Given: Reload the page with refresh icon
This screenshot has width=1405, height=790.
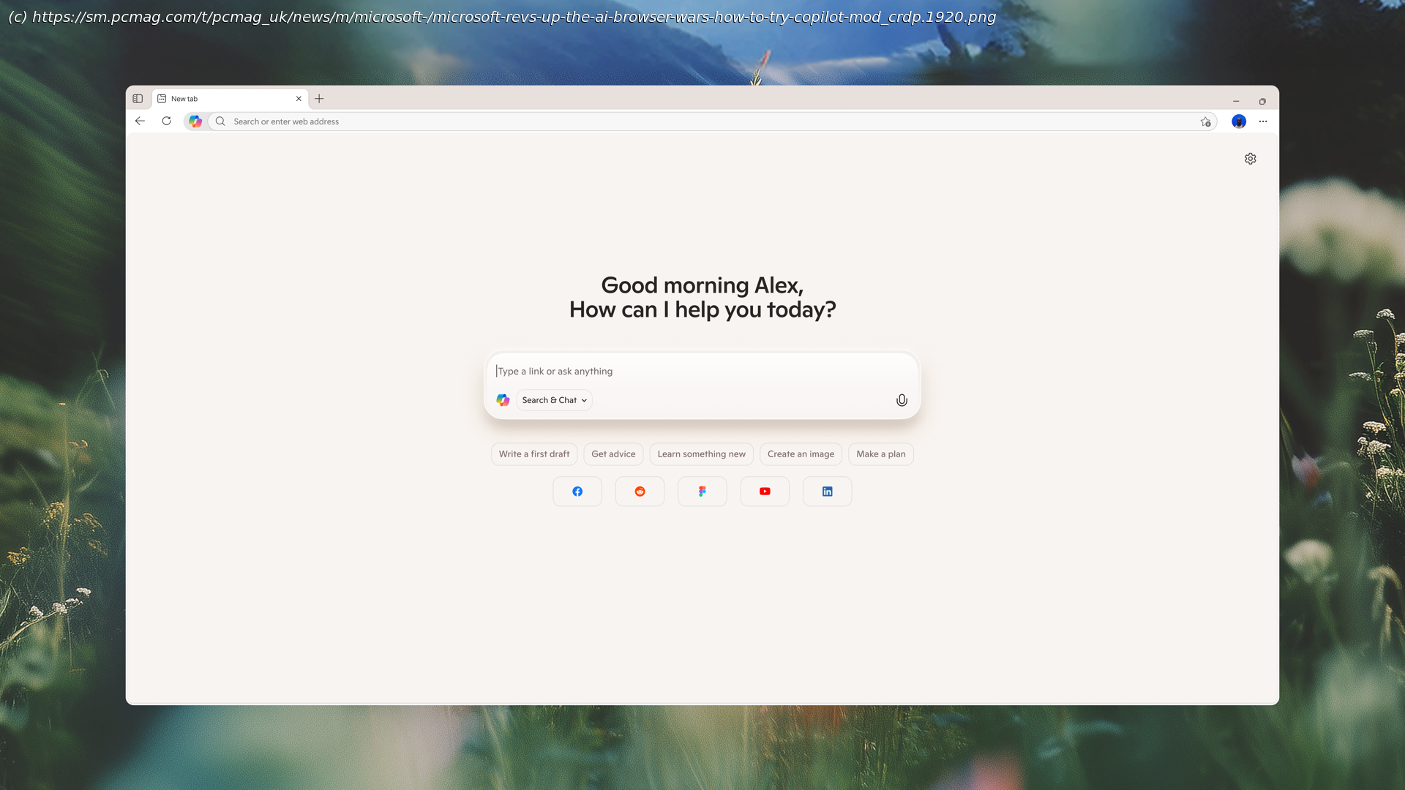Looking at the screenshot, I should [167, 121].
